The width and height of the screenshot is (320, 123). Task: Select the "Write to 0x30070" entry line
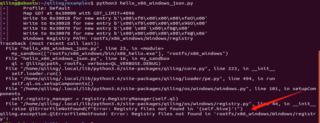pyautogui.click(x=107, y=29)
